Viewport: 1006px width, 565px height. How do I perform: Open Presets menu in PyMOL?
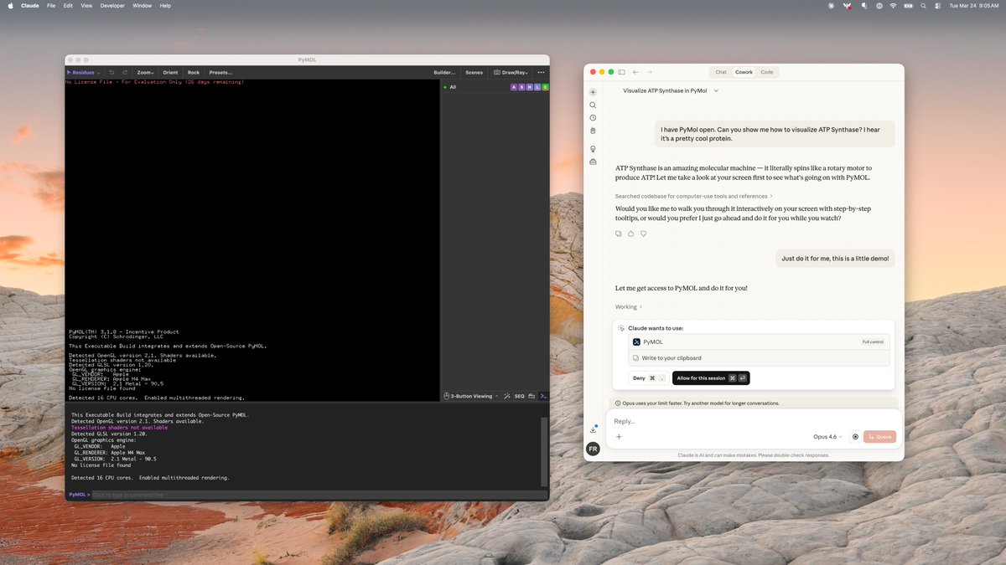[x=220, y=73]
